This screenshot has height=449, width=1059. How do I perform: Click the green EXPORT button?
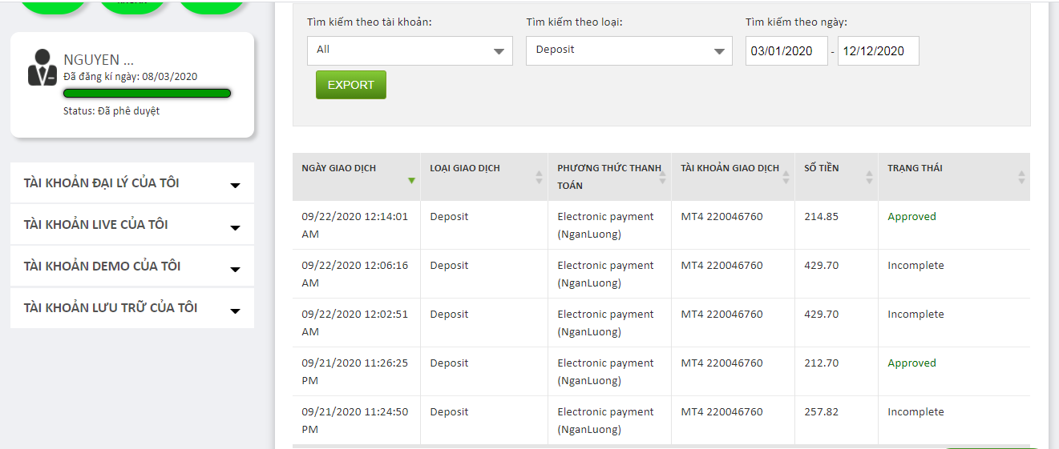point(351,85)
